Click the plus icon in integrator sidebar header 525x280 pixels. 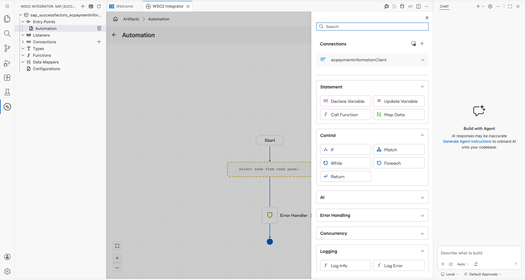[83, 6]
